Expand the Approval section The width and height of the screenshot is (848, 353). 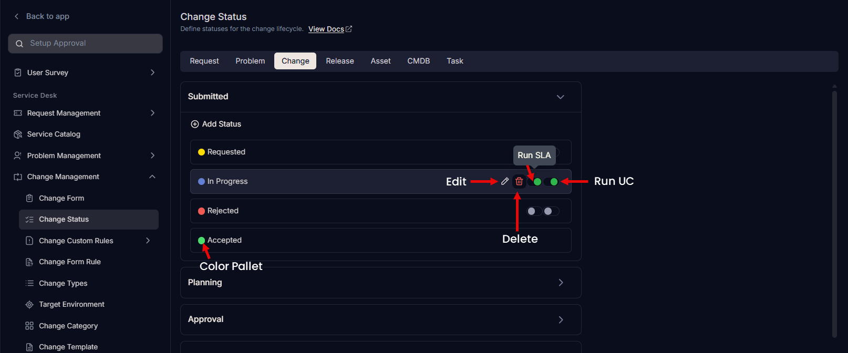pos(561,319)
